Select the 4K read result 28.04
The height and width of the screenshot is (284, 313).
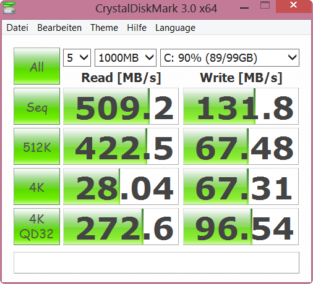121,186
